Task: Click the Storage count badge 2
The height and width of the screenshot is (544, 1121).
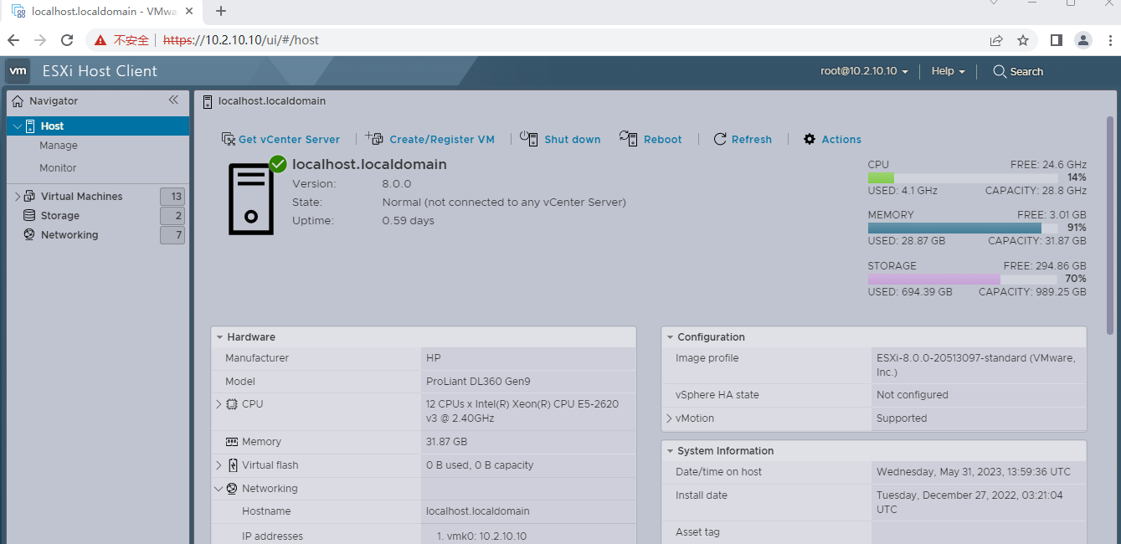Action: (172, 216)
